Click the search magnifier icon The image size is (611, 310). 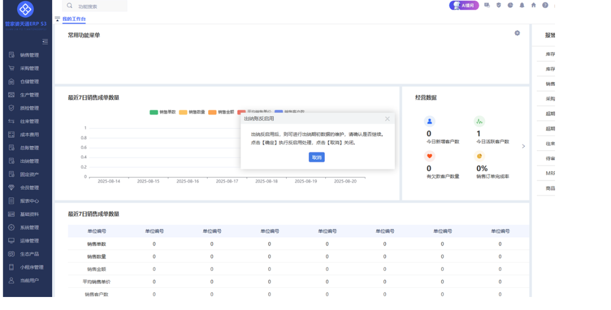pos(70,6)
